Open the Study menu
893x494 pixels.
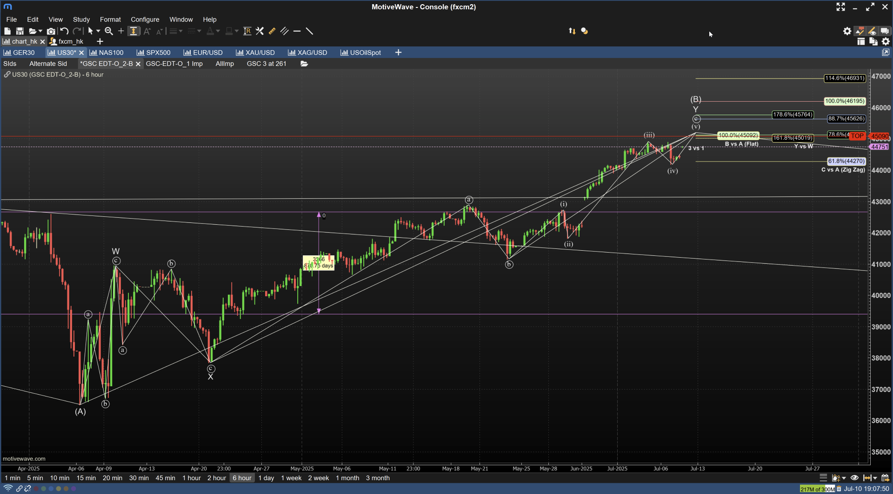(81, 19)
